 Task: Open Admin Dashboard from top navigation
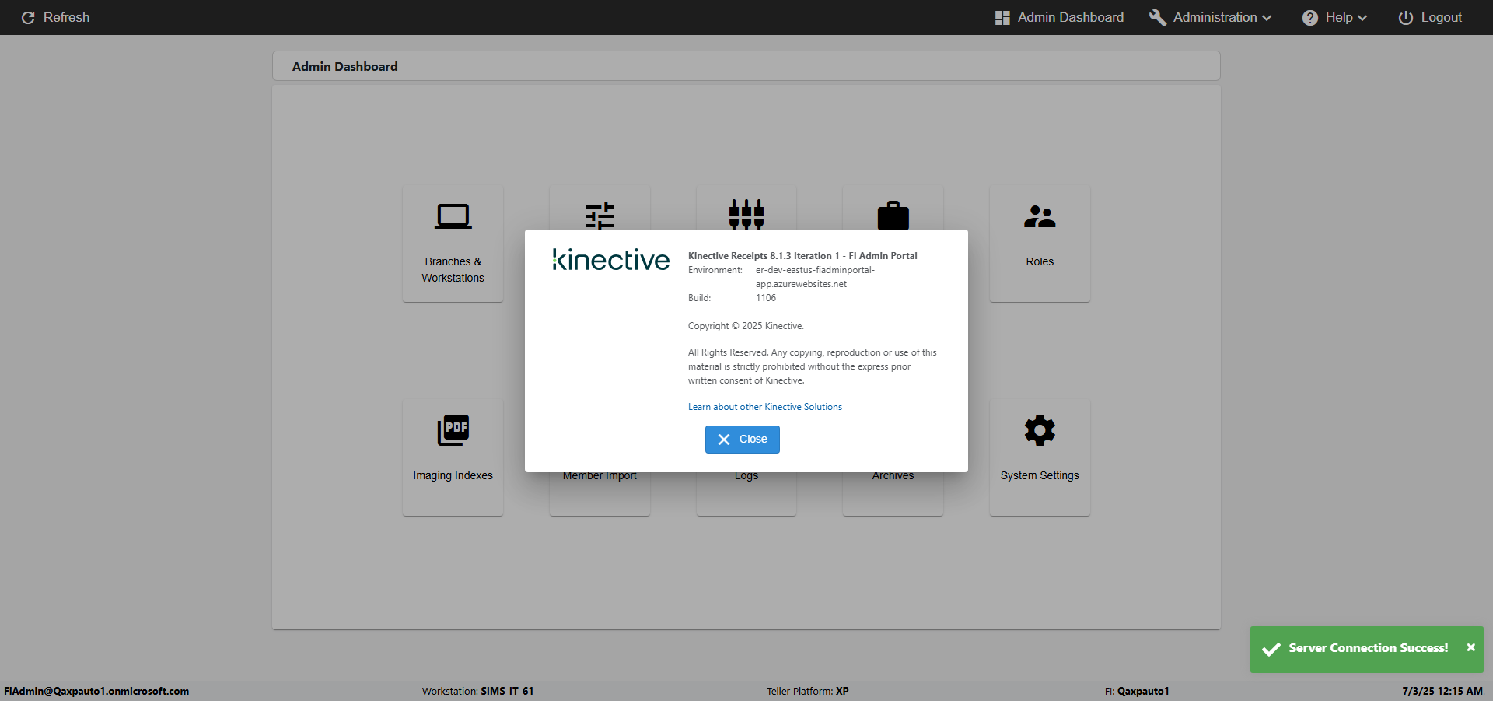(x=1059, y=17)
